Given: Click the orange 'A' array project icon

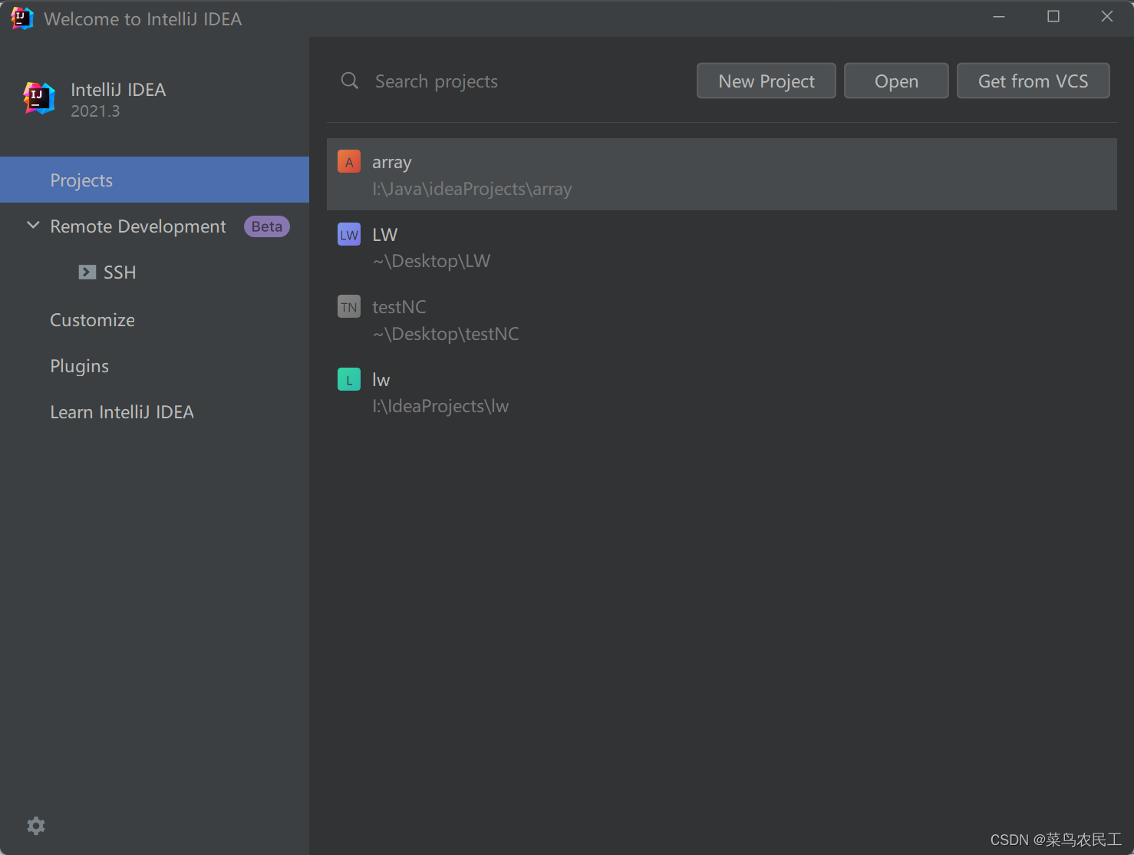Looking at the screenshot, I should click(349, 162).
